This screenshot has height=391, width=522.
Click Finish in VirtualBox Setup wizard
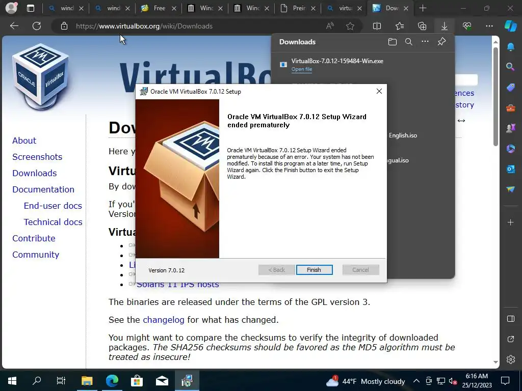[314, 270]
